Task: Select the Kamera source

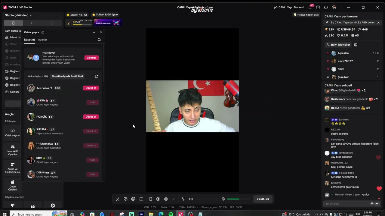Action: tap(13, 92)
